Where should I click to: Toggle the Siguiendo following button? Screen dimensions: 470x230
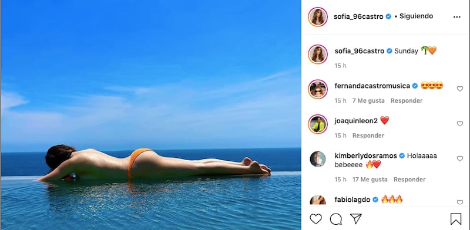tap(416, 16)
